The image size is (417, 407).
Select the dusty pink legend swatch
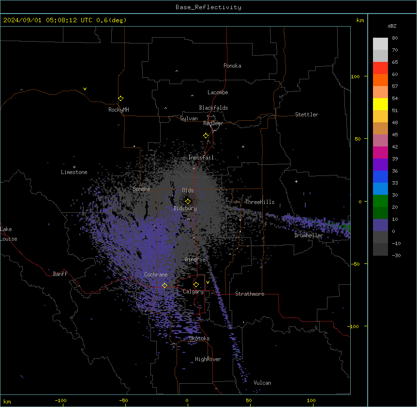point(380,140)
